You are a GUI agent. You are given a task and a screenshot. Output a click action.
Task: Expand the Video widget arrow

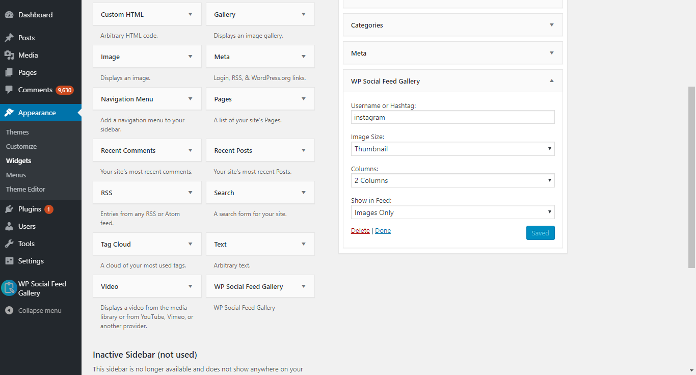click(x=191, y=286)
